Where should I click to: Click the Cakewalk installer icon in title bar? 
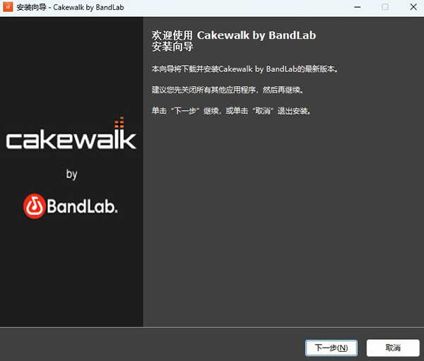coord(8,7)
